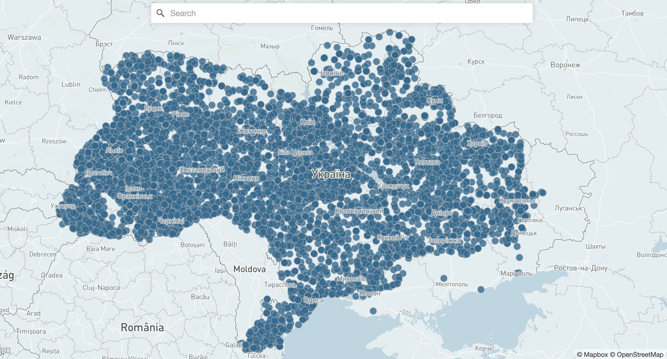Open the Mapbox attribution link
The width and height of the screenshot is (667, 359).
tap(592, 354)
